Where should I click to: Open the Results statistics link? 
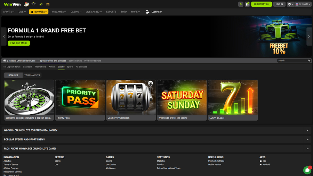(x=160, y=165)
